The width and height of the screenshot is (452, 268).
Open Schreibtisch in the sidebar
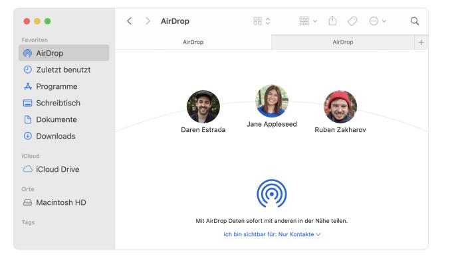64,103
